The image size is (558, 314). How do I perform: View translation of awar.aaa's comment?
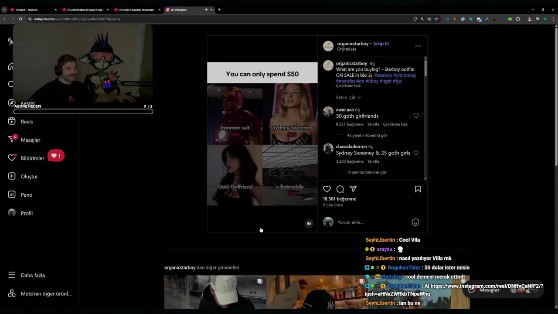point(395,124)
